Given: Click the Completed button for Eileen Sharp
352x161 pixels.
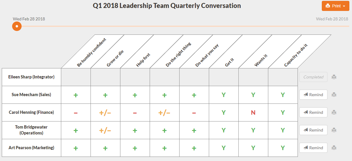Looking at the screenshot, I should point(313,77).
